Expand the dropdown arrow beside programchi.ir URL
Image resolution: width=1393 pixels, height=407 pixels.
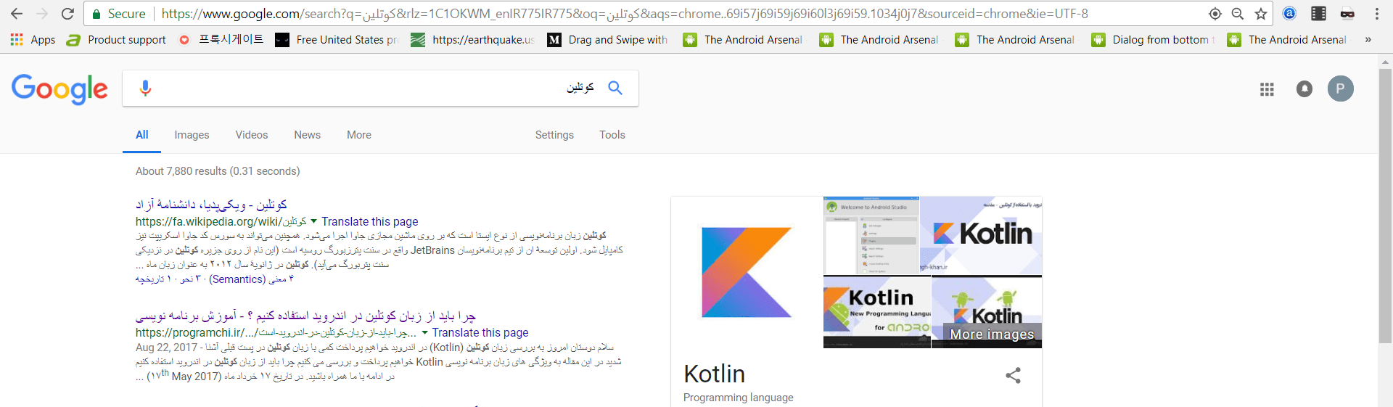tap(424, 332)
